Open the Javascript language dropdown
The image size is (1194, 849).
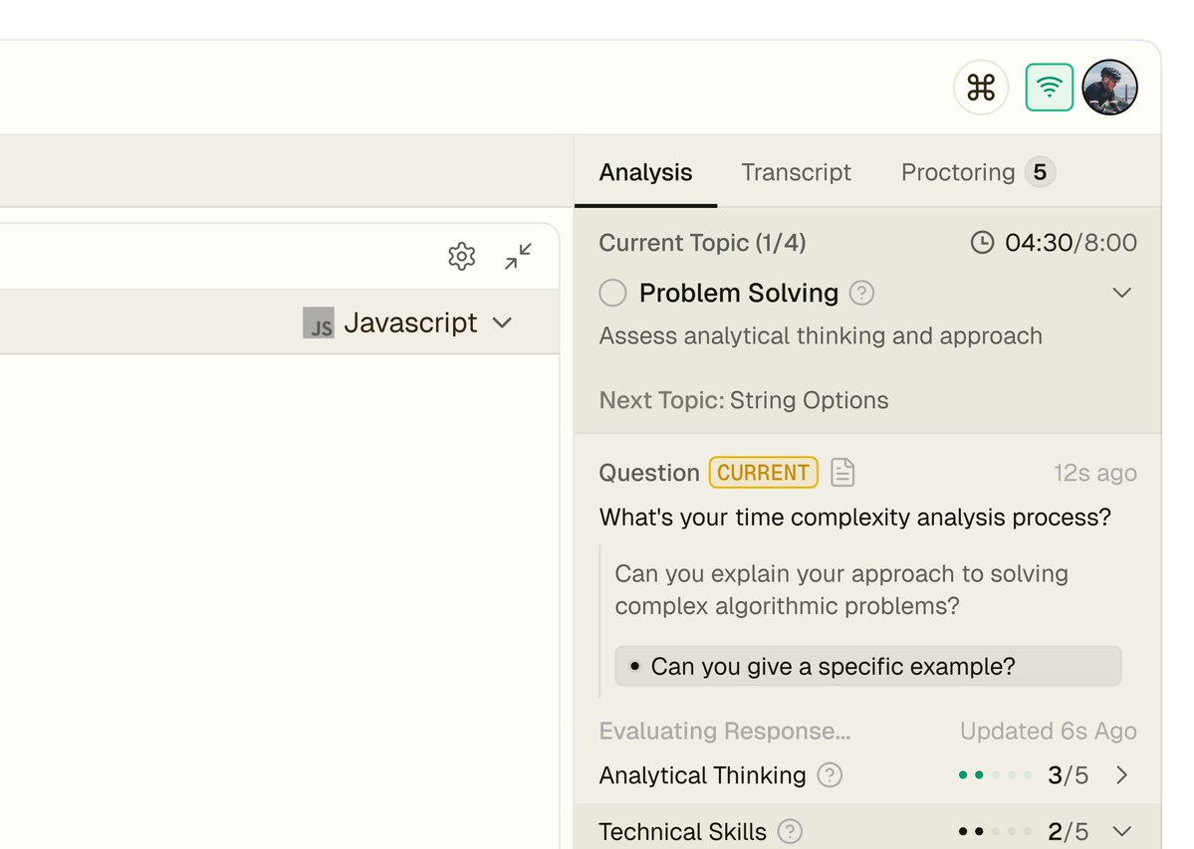[409, 322]
